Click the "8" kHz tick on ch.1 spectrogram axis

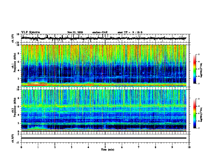tap(19, 53)
